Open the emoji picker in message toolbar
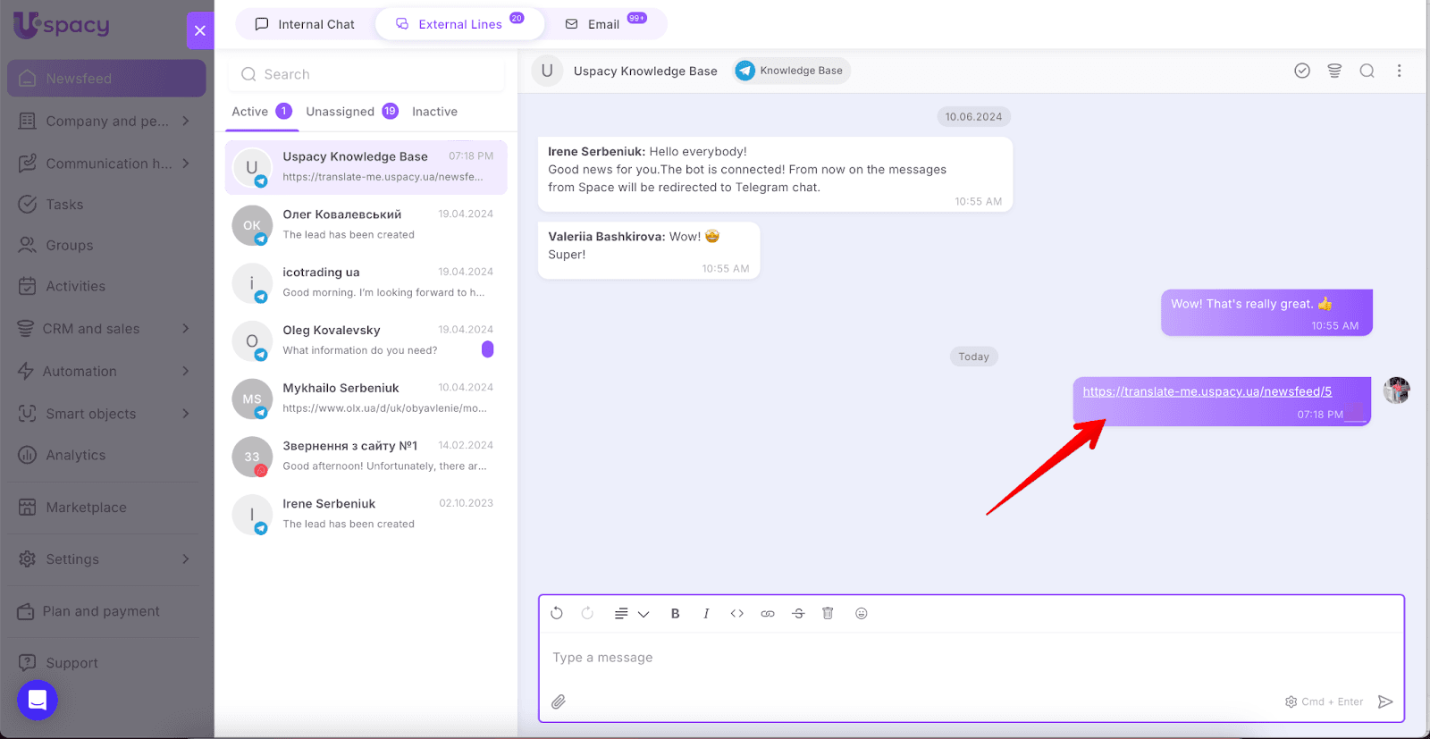This screenshot has width=1430, height=739. 861,613
